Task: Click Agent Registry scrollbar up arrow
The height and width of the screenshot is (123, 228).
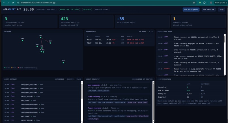Action: 153,82
